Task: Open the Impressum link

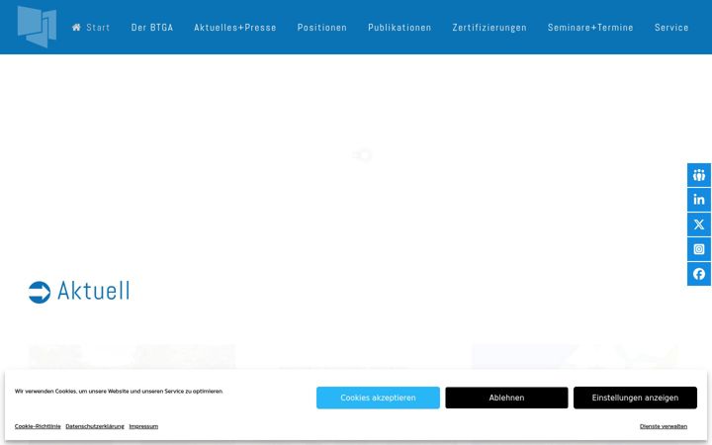Action: pyautogui.click(x=143, y=426)
